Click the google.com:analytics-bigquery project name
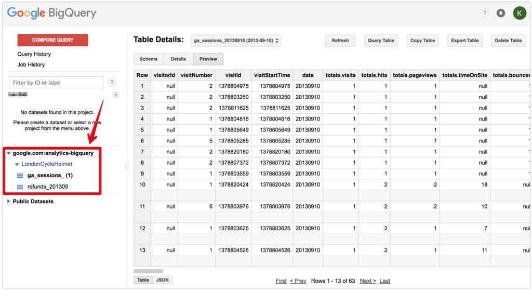The image size is (532, 290). [53, 153]
